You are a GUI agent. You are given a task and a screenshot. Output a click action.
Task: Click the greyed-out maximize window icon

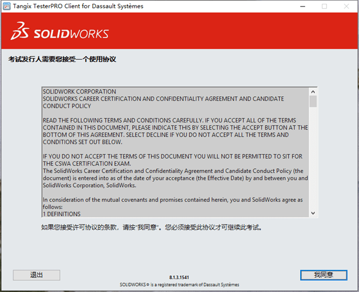pos(324,6)
